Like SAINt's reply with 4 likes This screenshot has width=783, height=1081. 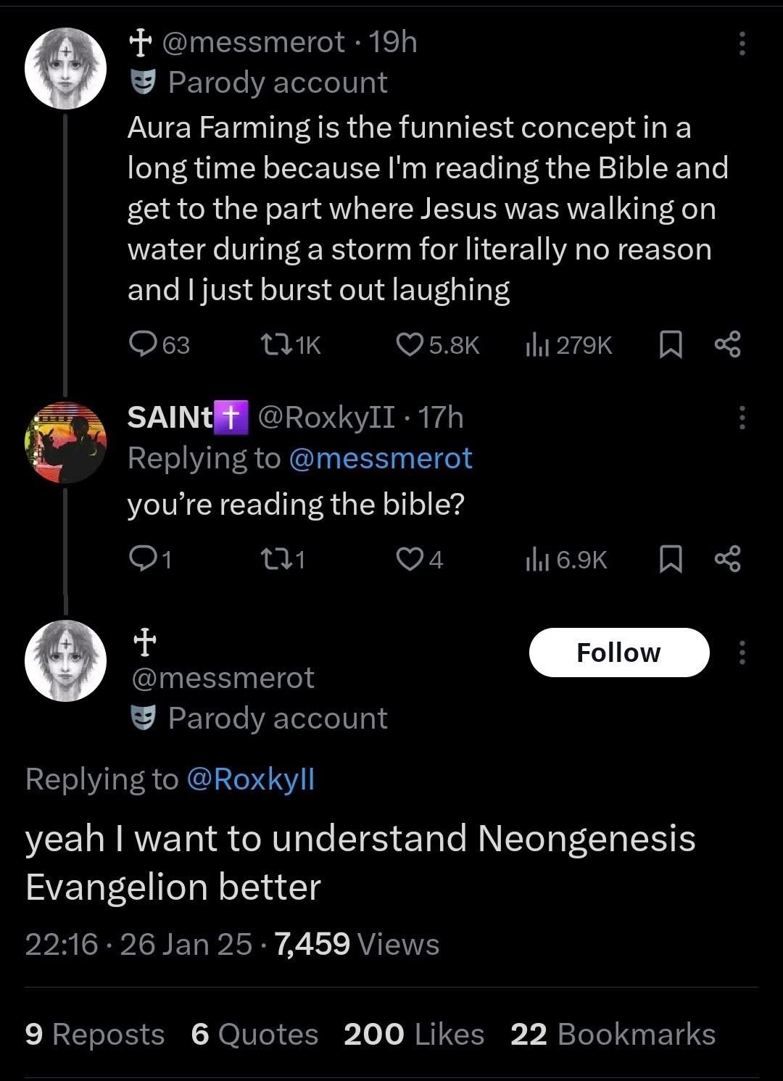[420, 559]
